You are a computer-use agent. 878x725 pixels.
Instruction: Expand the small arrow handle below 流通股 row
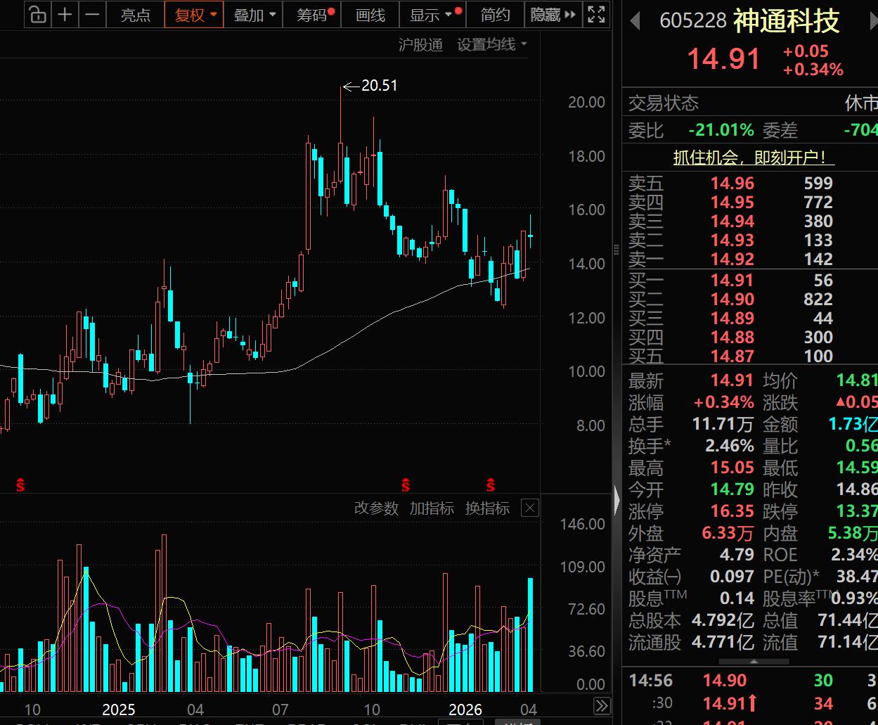coord(753,662)
